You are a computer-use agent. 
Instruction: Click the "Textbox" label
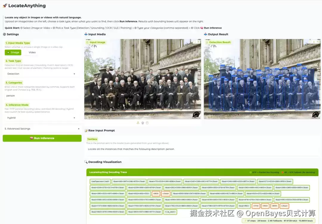click(92, 139)
